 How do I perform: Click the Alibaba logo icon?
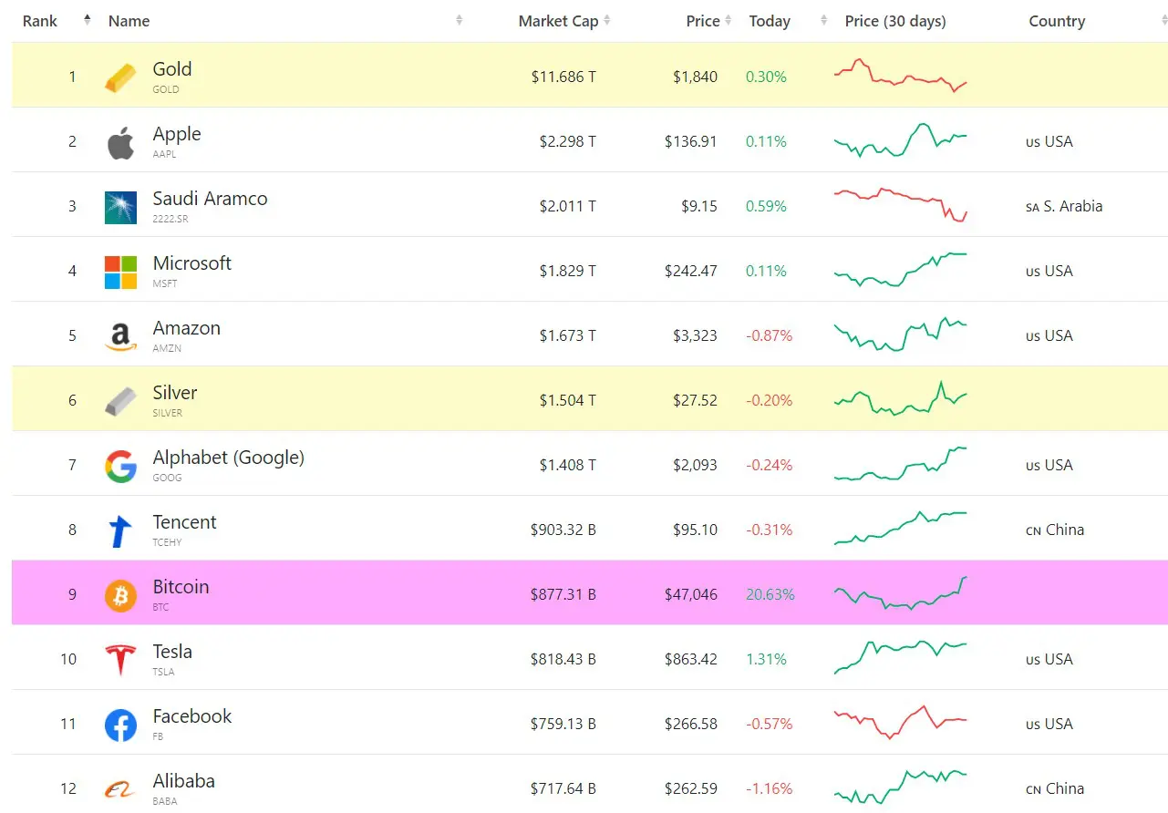coord(120,790)
